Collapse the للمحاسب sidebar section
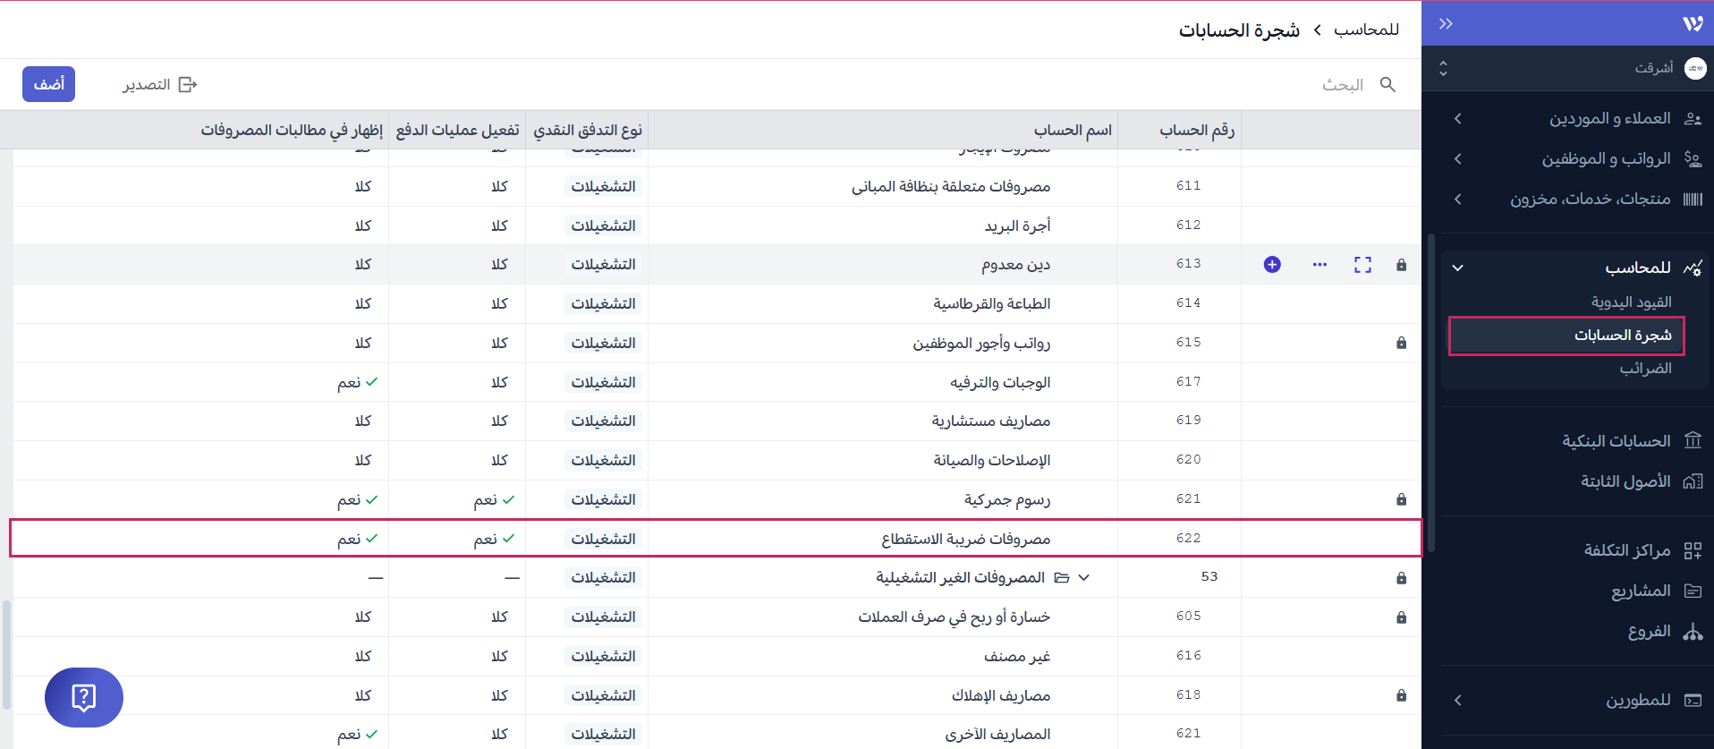Screen dimensions: 1714x749 pos(1457,268)
